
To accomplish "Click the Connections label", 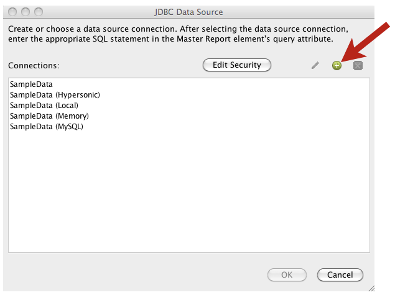I will (34, 65).
